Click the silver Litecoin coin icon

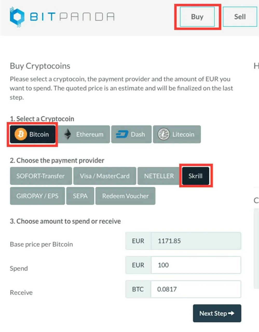(164, 134)
